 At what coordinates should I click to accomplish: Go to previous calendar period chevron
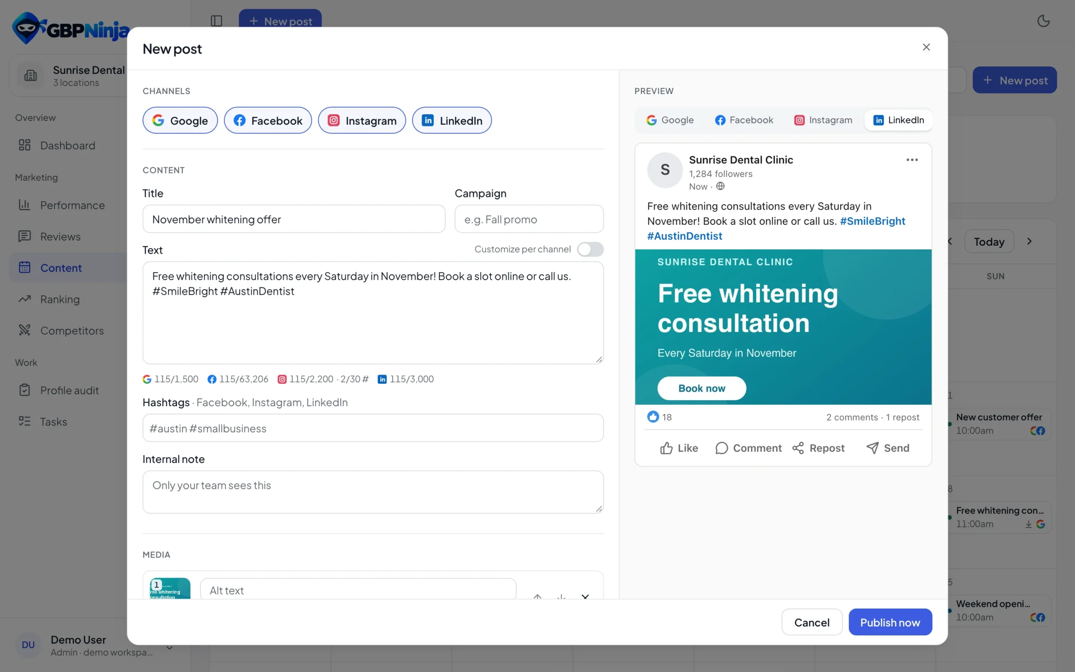(950, 241)
